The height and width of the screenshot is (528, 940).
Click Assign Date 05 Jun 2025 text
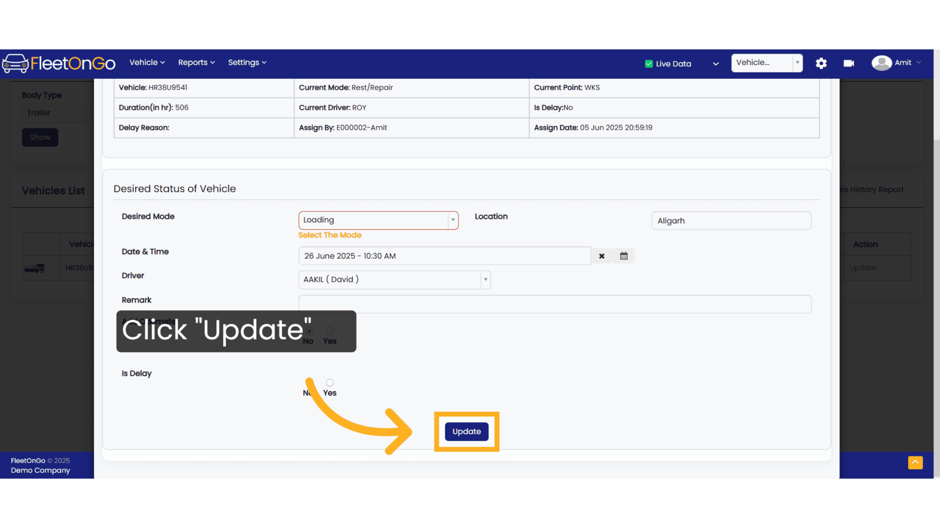pyautogui.click(x=593, y=128)
